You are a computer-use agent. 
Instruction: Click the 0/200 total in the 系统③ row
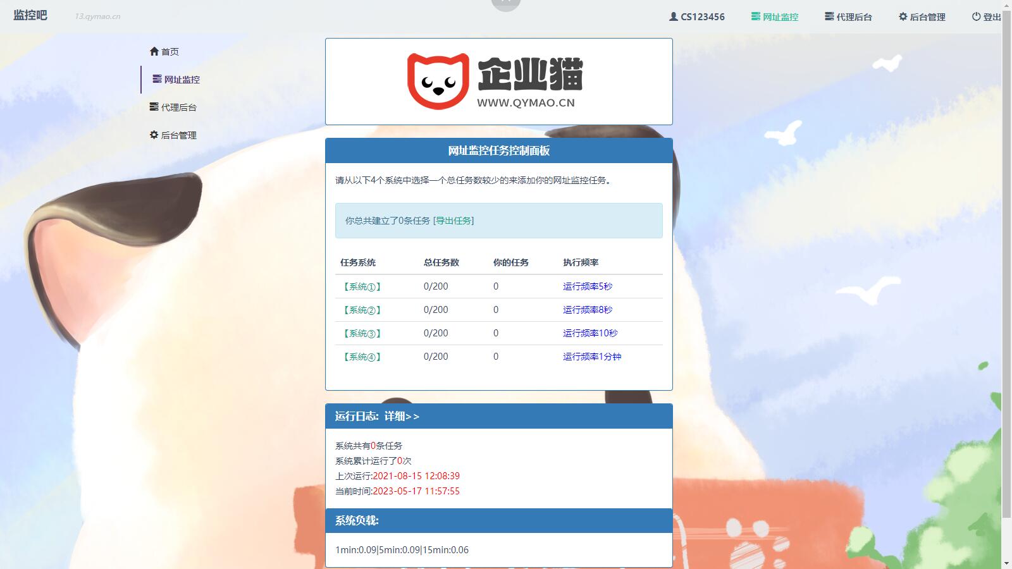[x=436, y=333]
